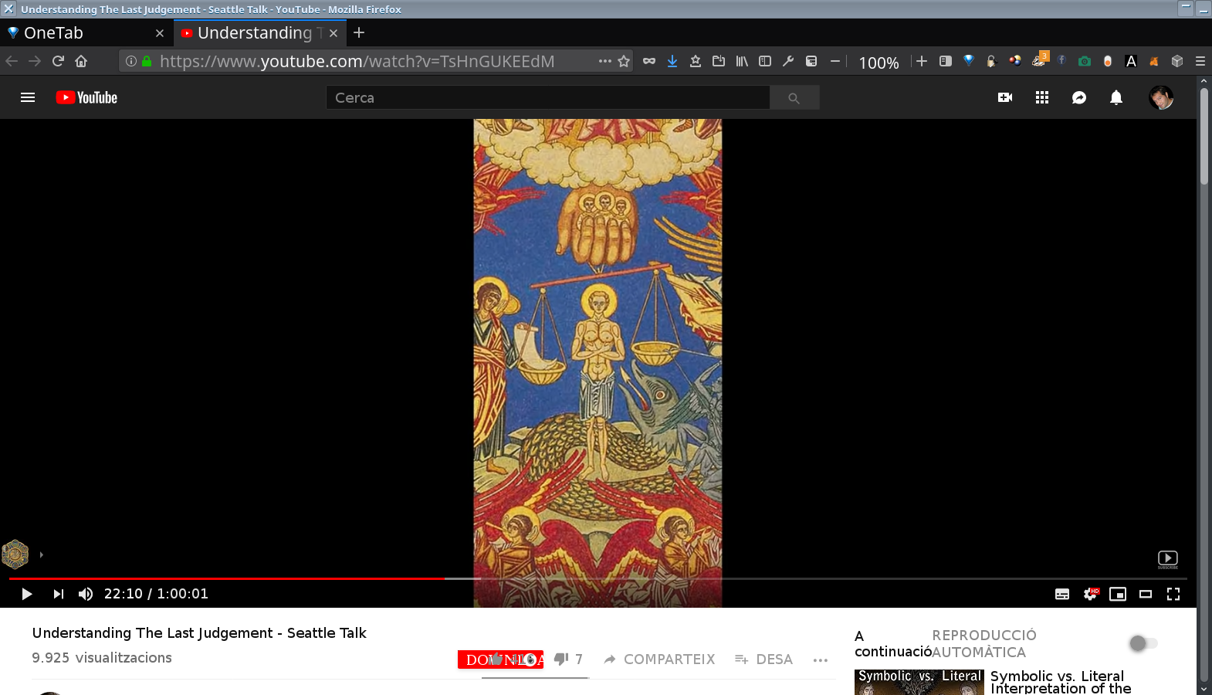Open the YouTube messages icon

[1079, 97]
